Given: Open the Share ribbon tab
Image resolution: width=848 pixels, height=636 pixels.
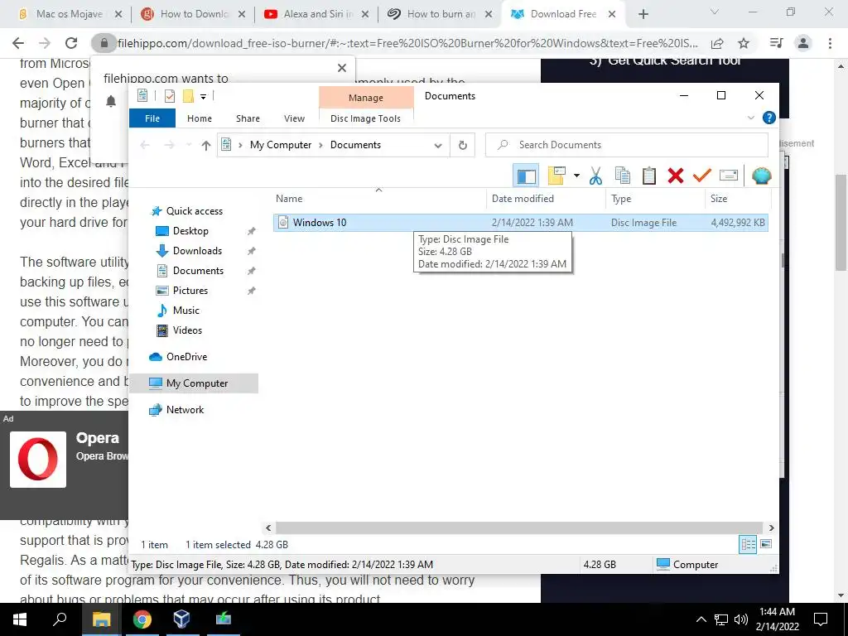Looking at the screenshot, I should click(x=248, y=118).
